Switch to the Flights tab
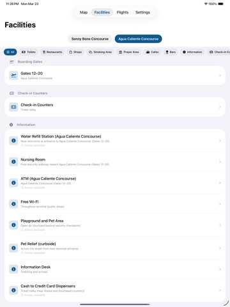The width and height of the screenshot is (230, 307). [x=123, y=12]
